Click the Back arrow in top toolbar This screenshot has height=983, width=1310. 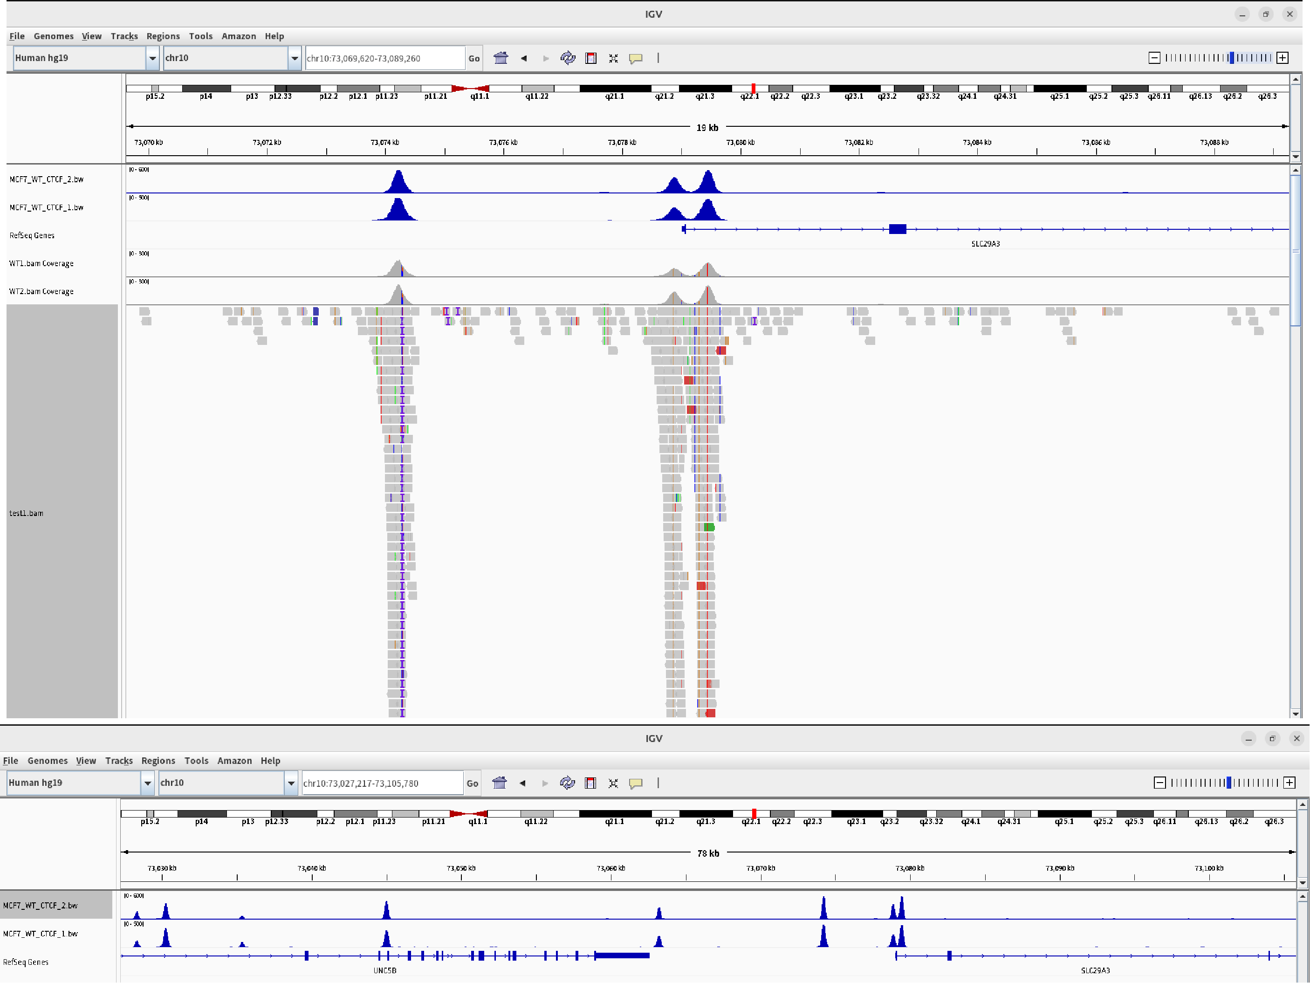coord(523,58)
